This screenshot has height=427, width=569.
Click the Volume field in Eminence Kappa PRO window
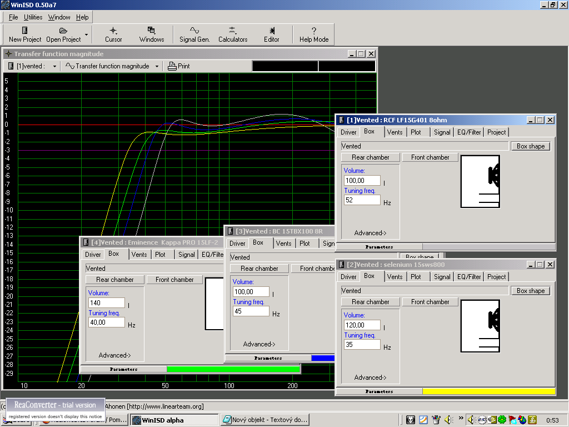pos(107,303)
